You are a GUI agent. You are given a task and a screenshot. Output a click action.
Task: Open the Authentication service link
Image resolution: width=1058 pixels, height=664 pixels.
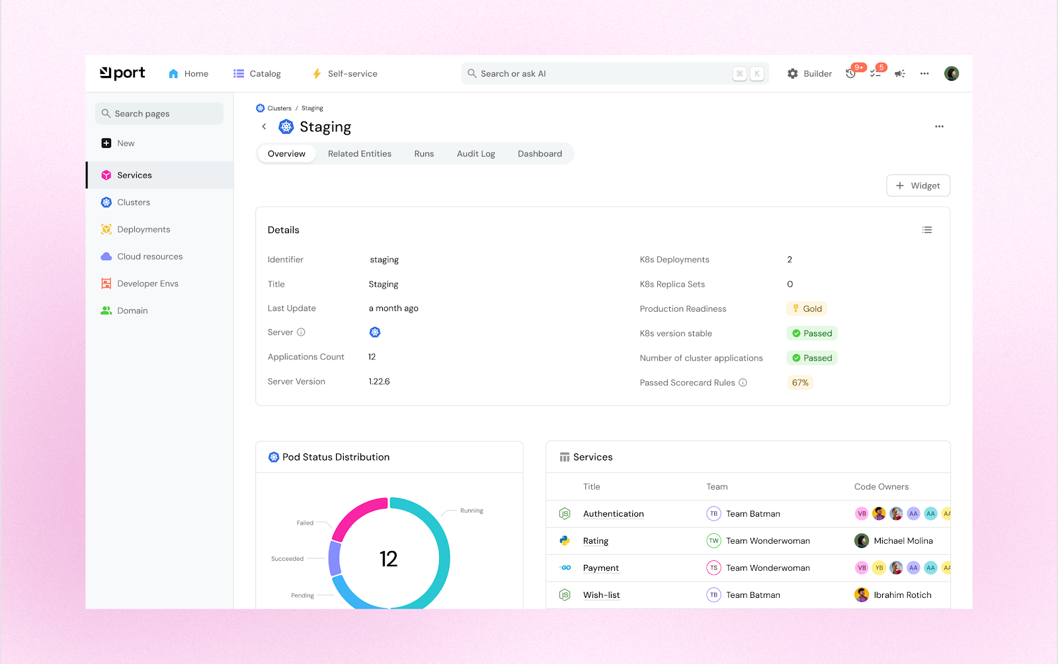point(613,513)
